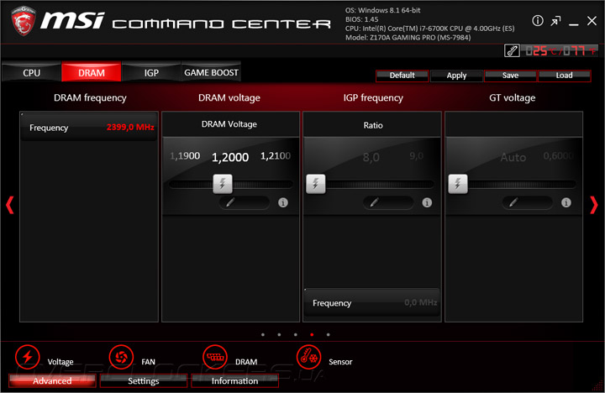Switch to the GAME BOOST tab
The image size is (605, 393).
pos(211,72)
